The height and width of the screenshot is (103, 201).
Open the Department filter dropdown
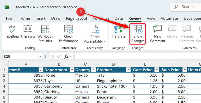click(x=72, y=70)
